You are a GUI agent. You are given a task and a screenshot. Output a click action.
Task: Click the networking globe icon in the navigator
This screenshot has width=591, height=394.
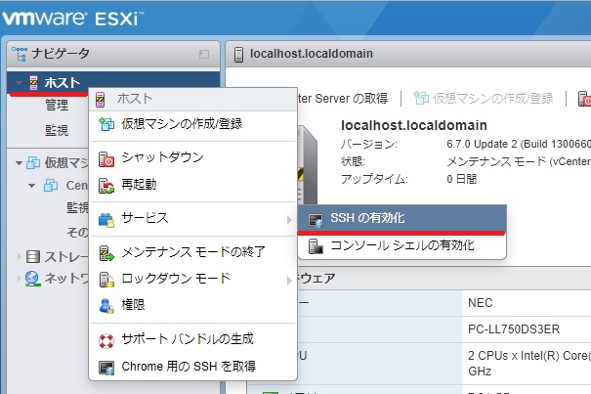click(x=33, y=279)
